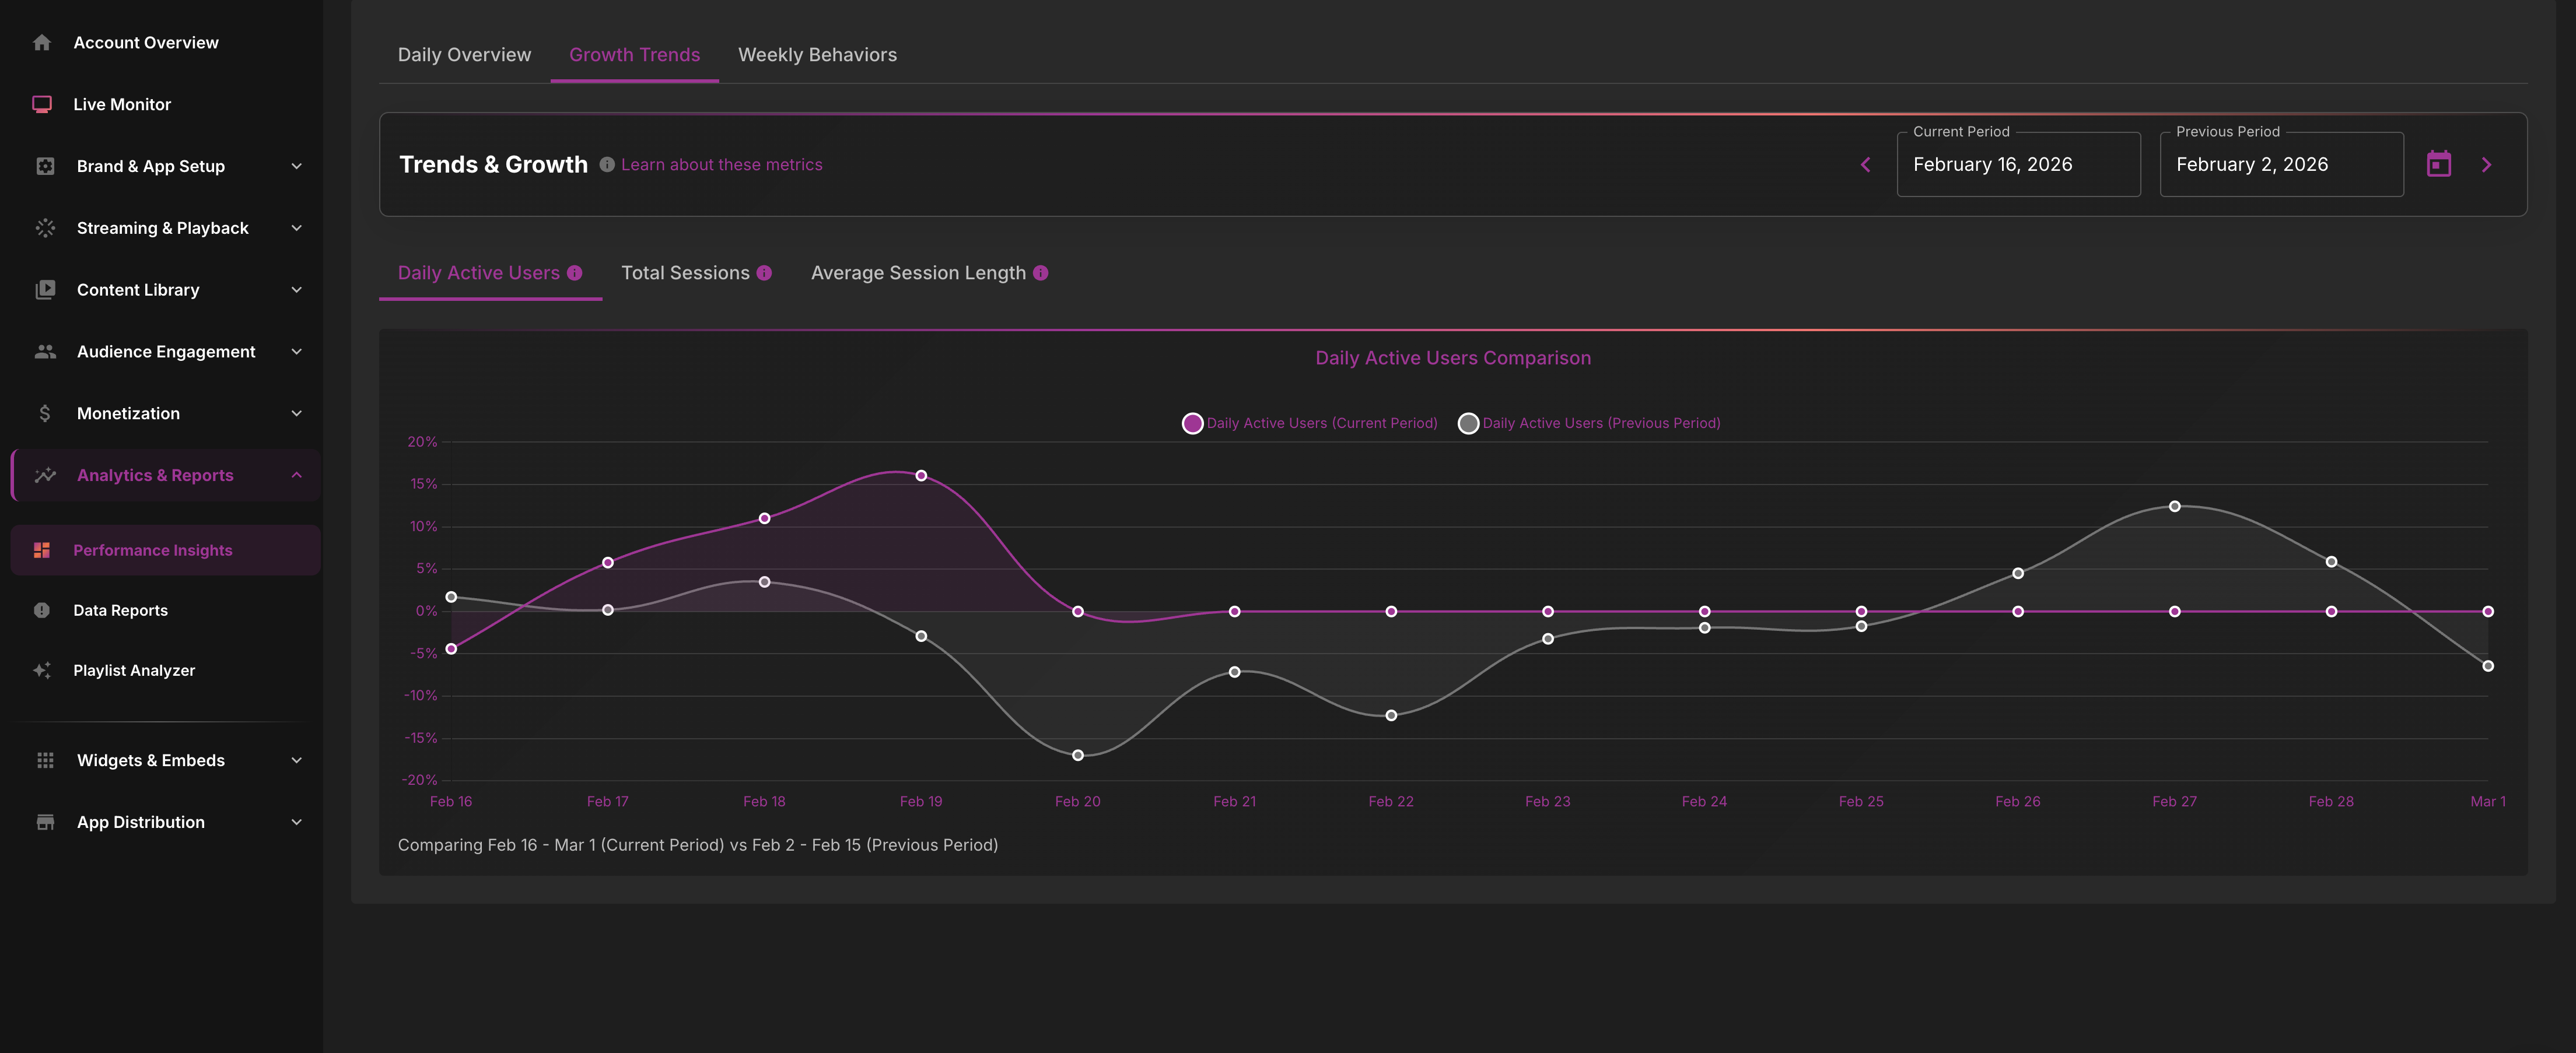Expand Monetization menu chevron
2576x1053 pixels.
(x=296, y=413)
